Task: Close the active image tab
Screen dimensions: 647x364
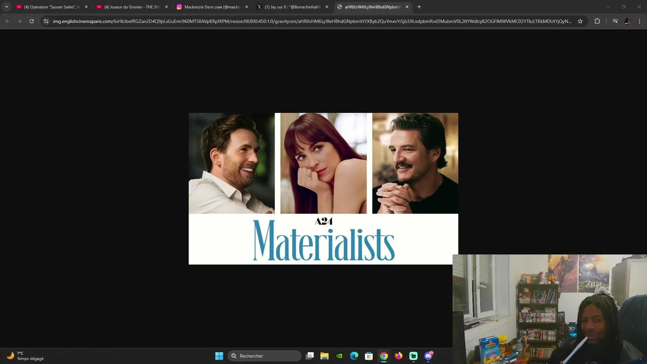Action: coord(407,7)
